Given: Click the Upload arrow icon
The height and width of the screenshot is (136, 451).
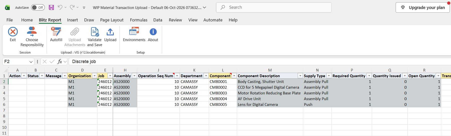Looking at the screenshot, I should coord(110,32).
